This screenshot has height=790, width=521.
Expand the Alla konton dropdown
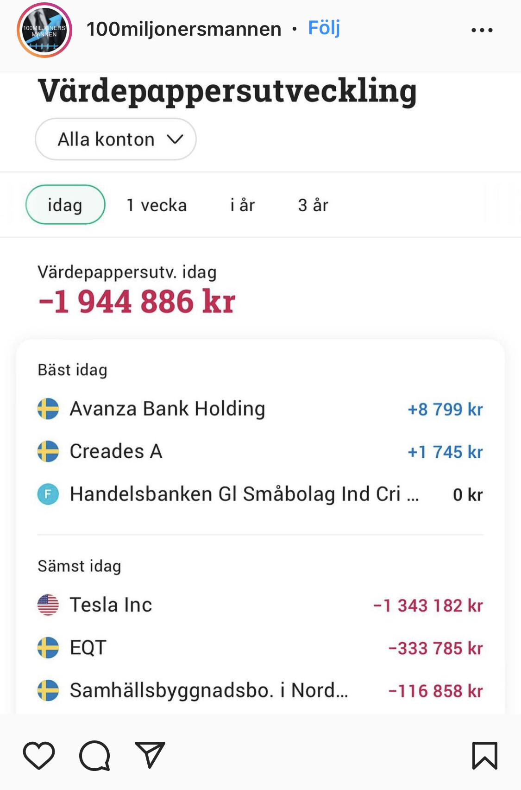tap(116, 139)
